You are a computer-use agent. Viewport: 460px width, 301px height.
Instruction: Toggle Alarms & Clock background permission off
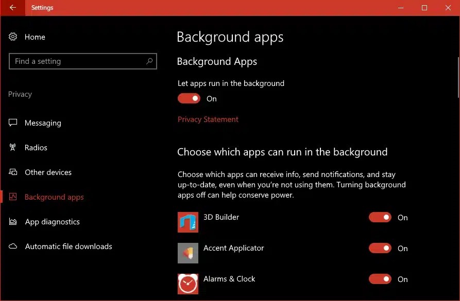pyautogui.click(x=380, y=279)
